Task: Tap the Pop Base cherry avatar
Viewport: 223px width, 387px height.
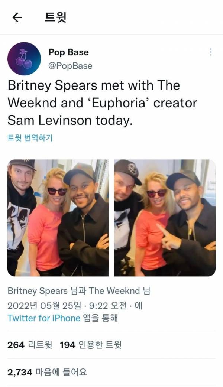Action: point(24,59)
